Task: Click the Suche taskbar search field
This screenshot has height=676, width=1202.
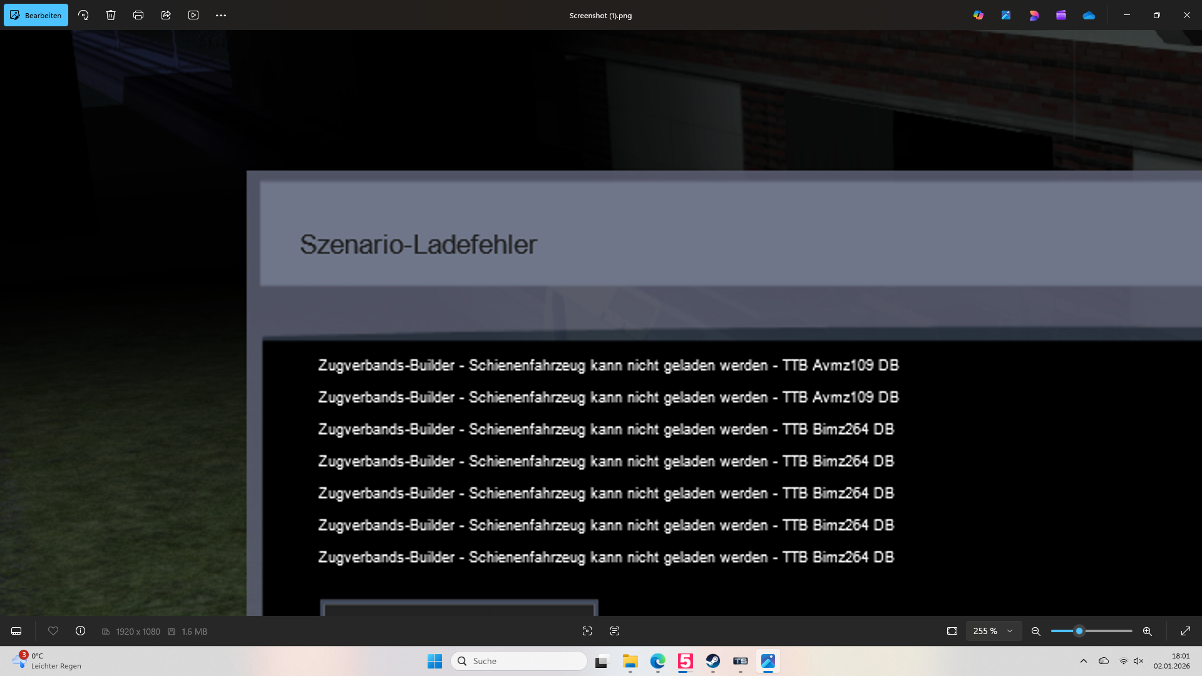Action: click(x=520, y=661)
